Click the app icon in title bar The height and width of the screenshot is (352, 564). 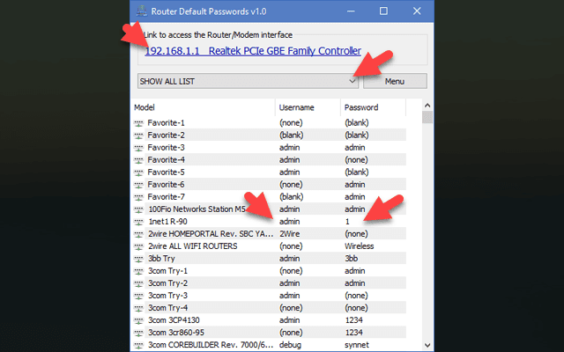pos(142,11)
